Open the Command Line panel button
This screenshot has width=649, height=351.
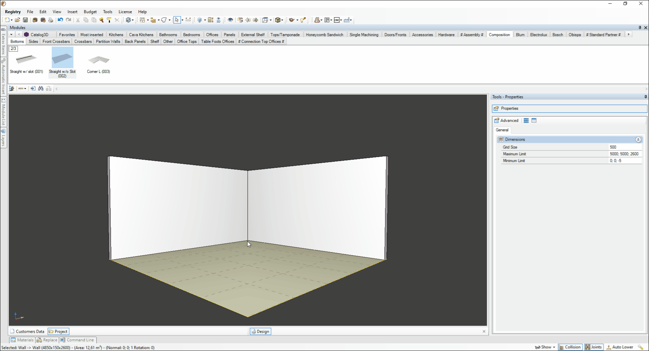coord(77,340)
